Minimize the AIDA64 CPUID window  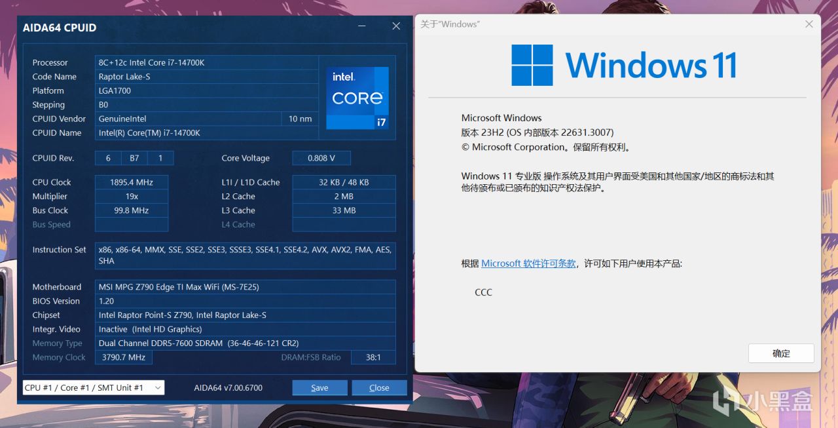click(x=362, y=26)
